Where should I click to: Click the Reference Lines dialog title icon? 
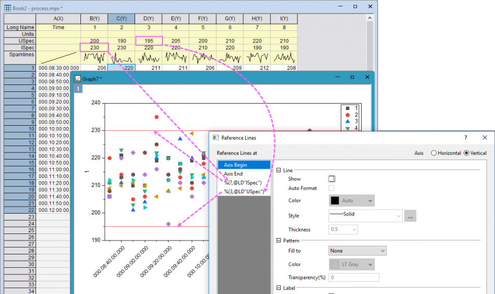click(216, 137)
